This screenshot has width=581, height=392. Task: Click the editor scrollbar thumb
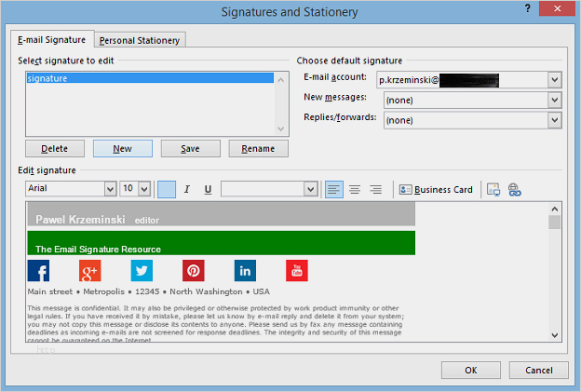pos(554,223)
